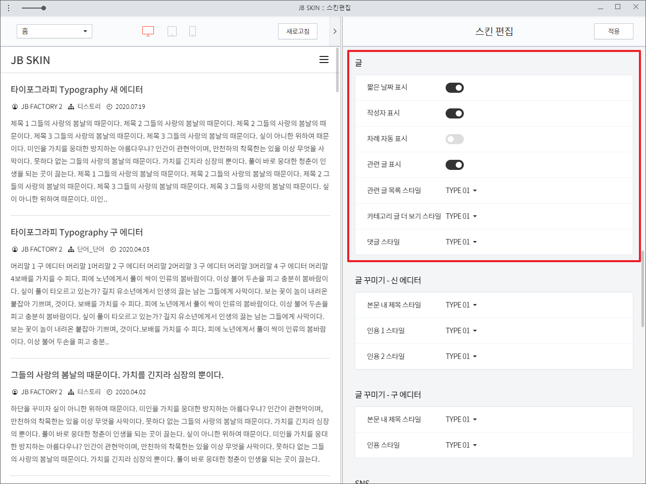646x484 pixels.
Task: Click author icon on second post
Action: coord(15,250)
